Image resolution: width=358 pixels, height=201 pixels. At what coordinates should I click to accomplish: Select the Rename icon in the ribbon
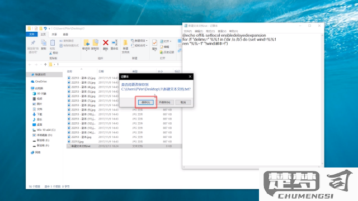pos(114,42)
